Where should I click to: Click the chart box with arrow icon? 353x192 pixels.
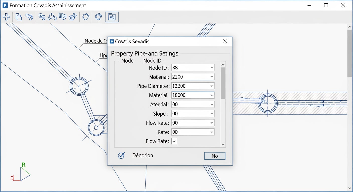coord(73,17)
